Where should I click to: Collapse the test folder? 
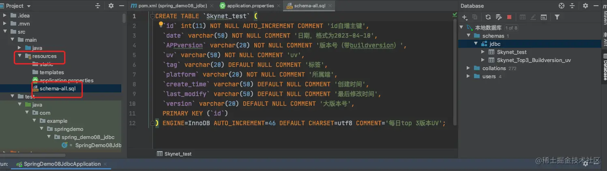click(x=12, y=96)
